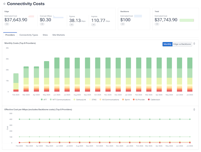
Task: Click the Connectivity Costs page heading
Action: (x=26, y=4)
